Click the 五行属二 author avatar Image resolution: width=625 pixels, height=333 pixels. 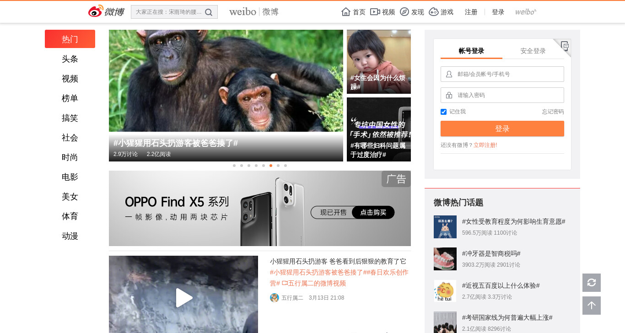[275, 298]
